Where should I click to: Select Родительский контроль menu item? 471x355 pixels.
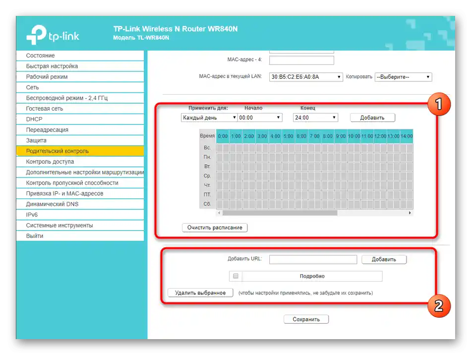coord(80,151)
